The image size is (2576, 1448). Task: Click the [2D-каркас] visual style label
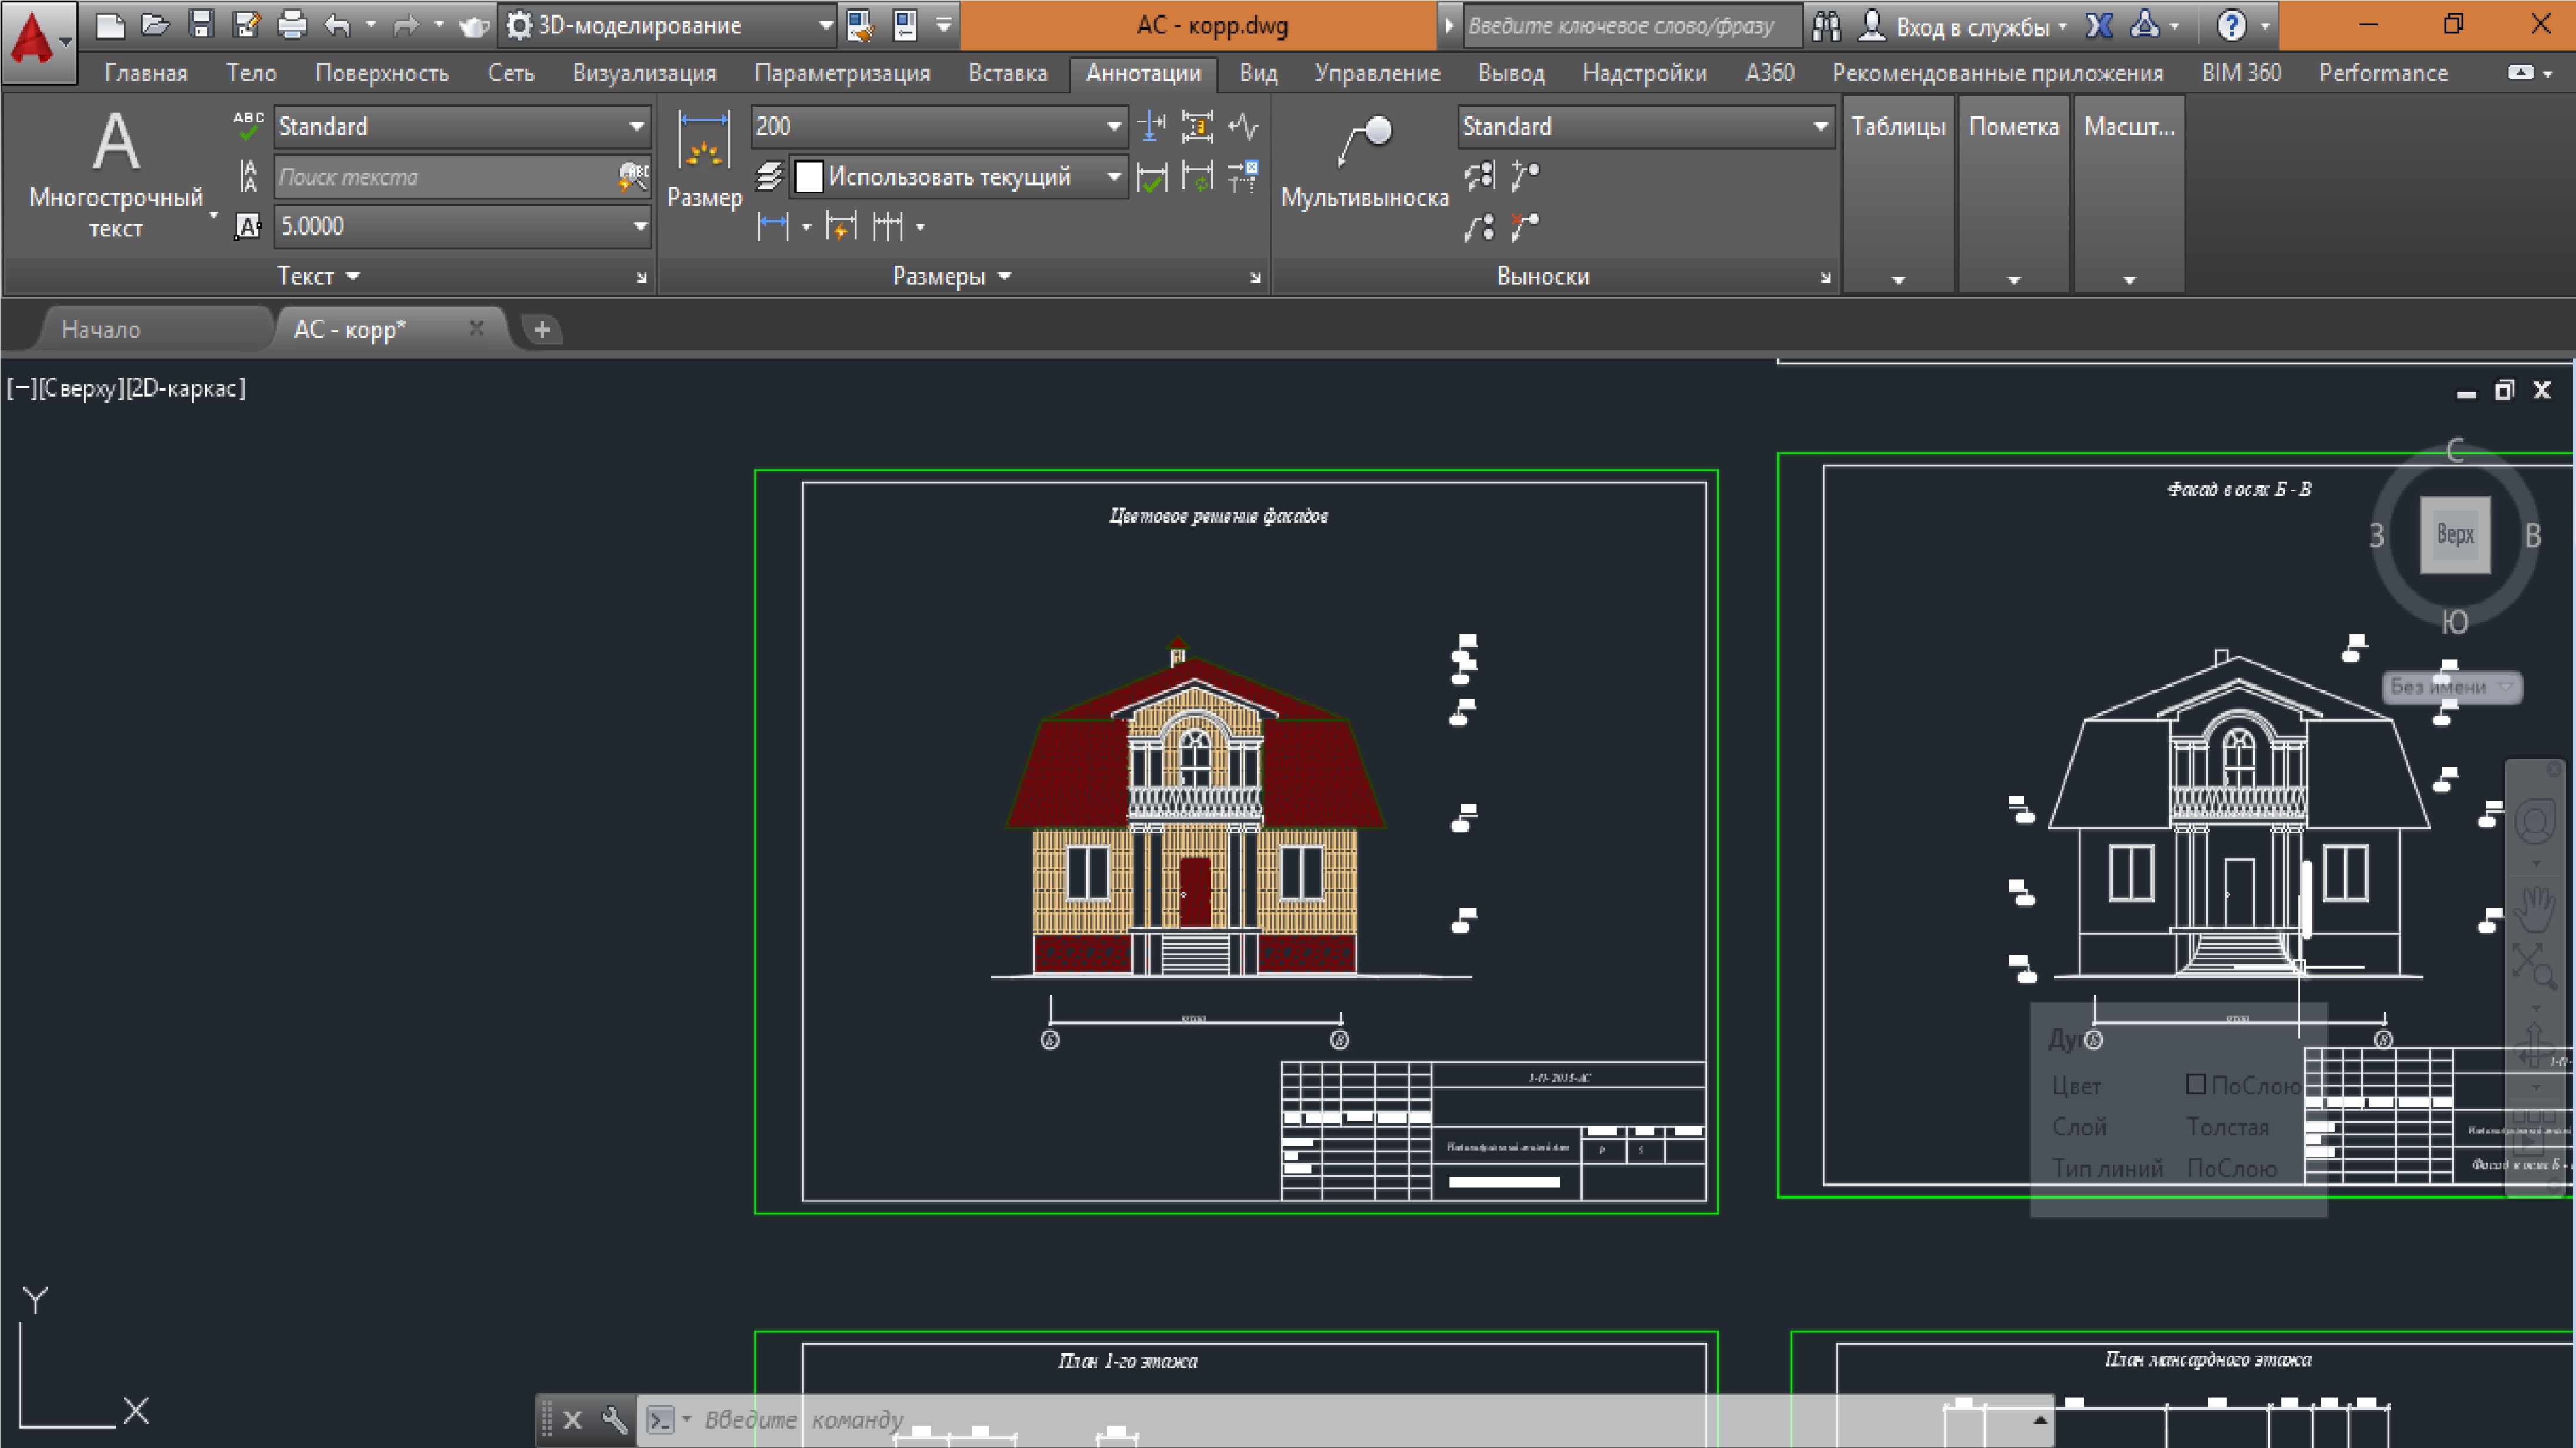coord(185,388)
